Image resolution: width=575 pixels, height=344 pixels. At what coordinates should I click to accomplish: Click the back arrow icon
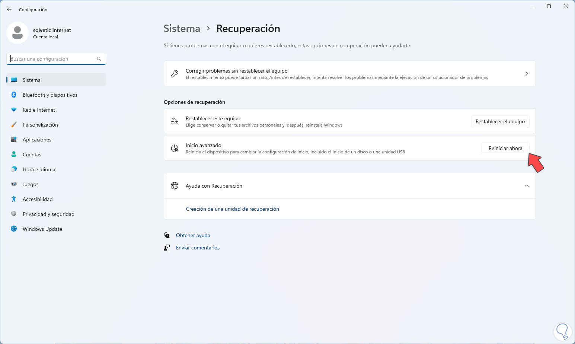9,9
